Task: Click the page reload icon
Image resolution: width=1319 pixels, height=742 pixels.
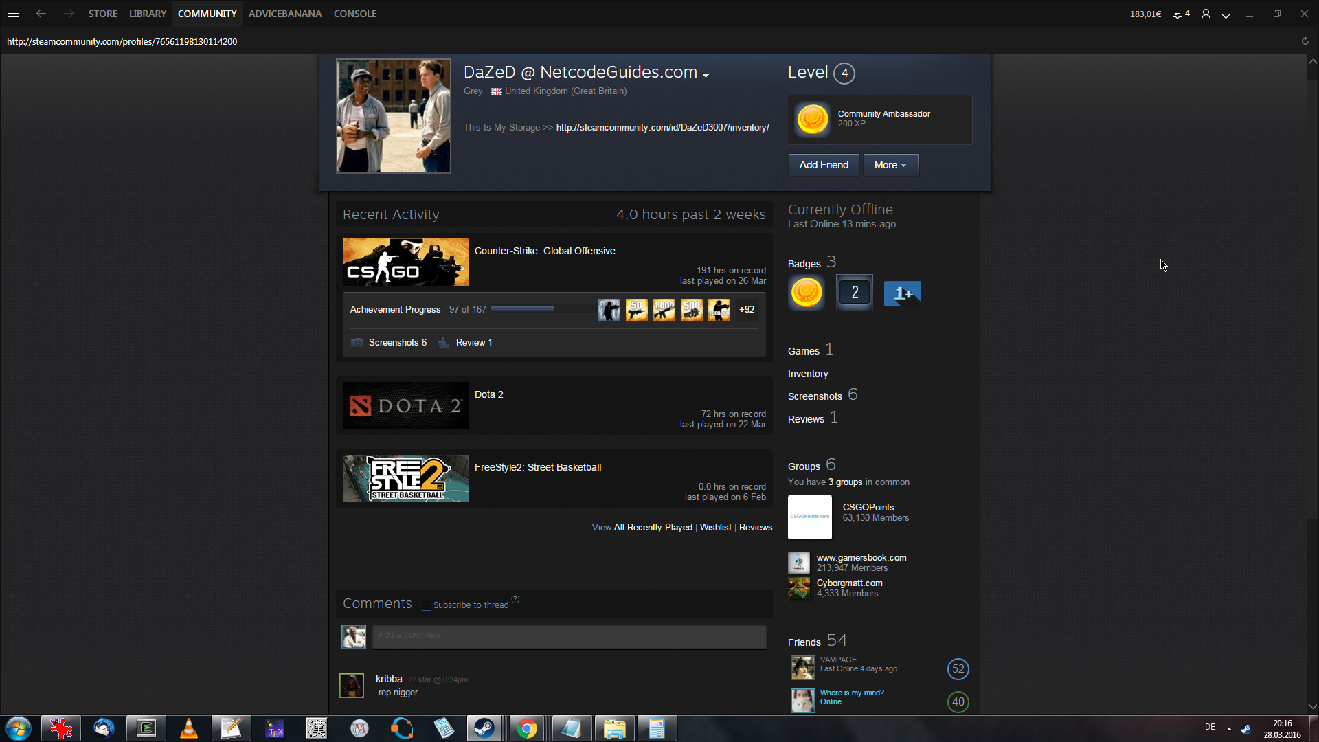Action: (1305, 41)
